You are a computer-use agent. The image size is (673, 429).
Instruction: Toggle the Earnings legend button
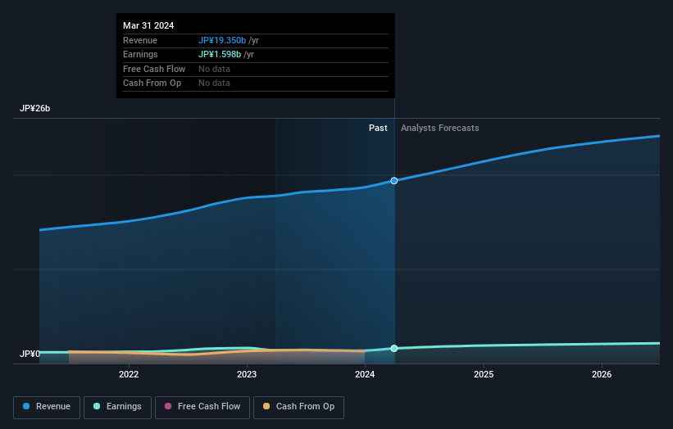coord(117,407)
